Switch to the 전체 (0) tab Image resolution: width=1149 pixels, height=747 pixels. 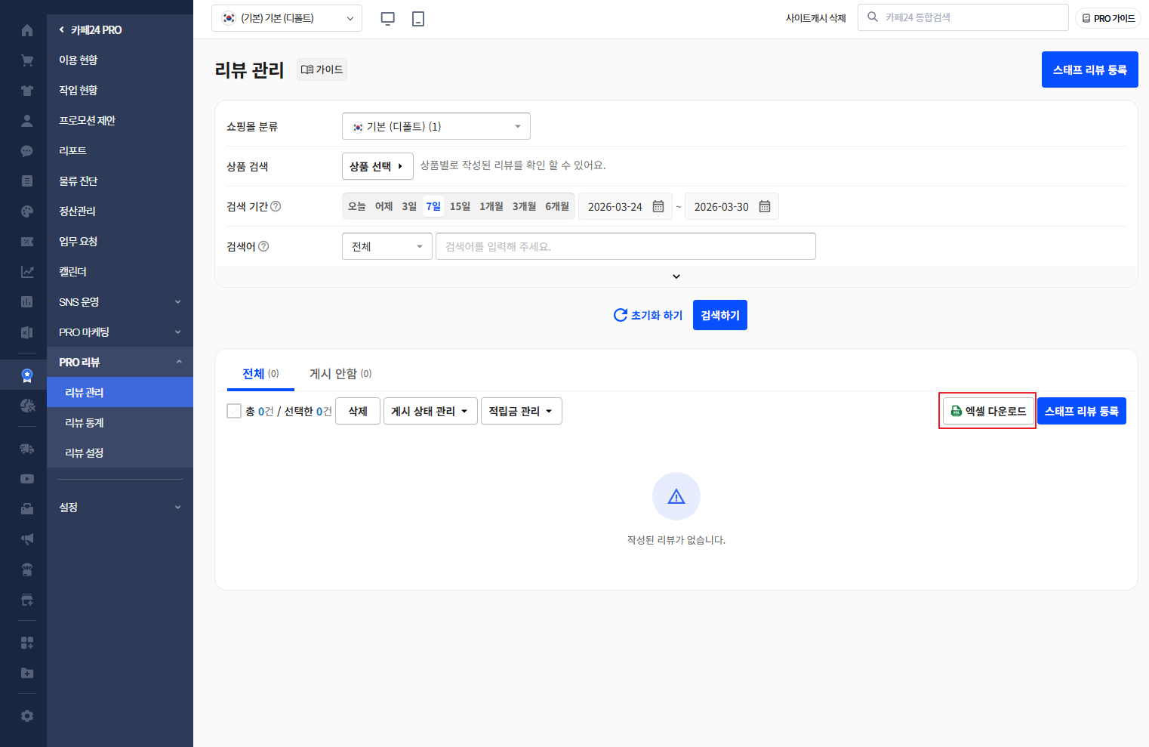260,374
